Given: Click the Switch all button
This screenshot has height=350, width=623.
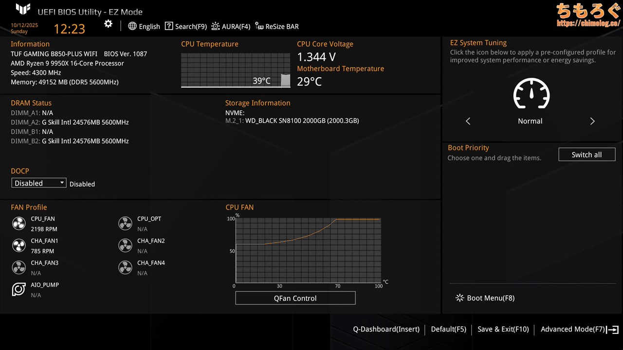Looking at the screenshot, I should [x=586, y=155].
